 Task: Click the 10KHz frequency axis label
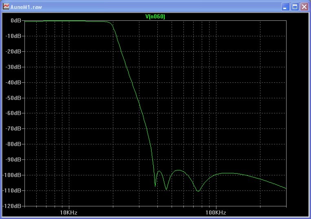(x=68, y=212)
